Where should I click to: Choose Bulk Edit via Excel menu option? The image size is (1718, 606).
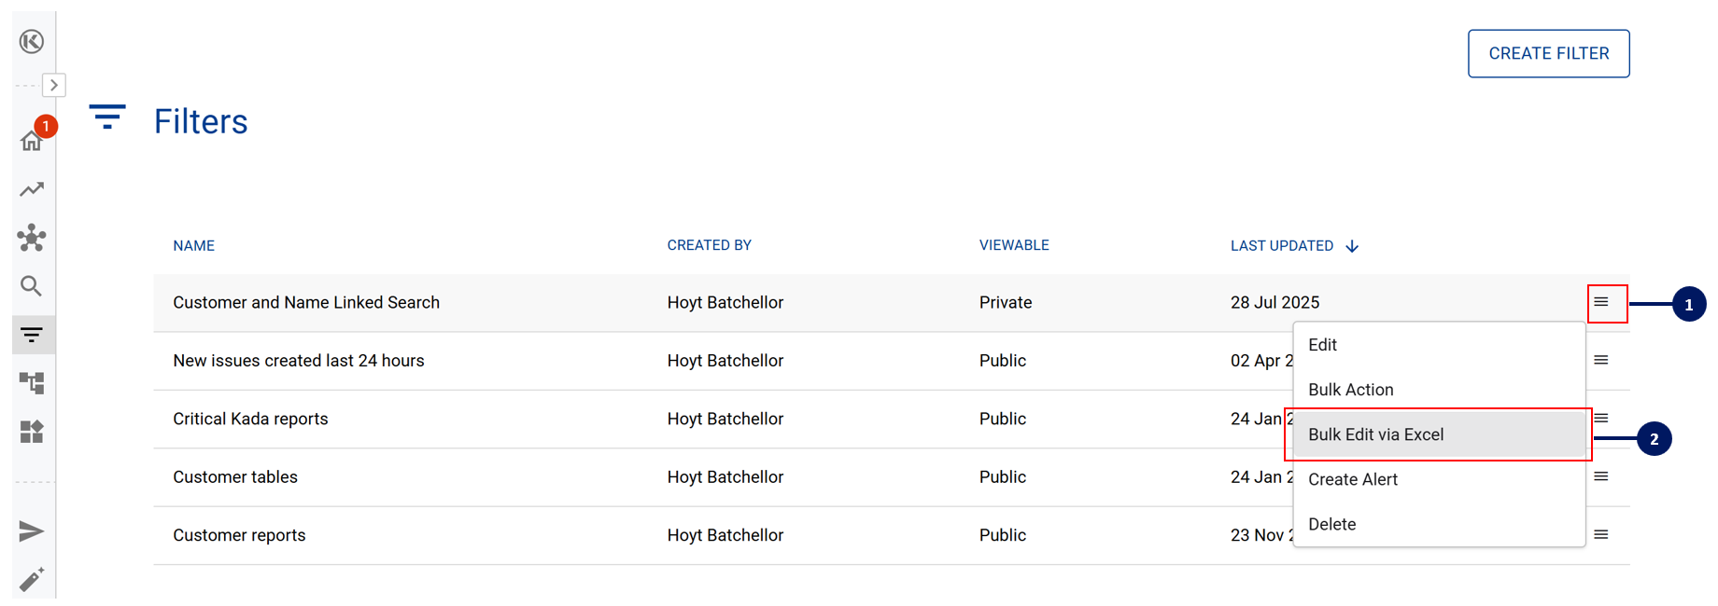[x=1375, y=434]
